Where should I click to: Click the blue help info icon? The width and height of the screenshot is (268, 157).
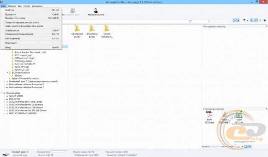coord(265,21)
